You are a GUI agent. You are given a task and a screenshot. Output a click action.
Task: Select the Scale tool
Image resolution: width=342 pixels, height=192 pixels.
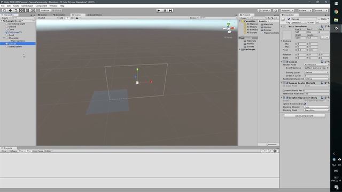tap(21, 11)
